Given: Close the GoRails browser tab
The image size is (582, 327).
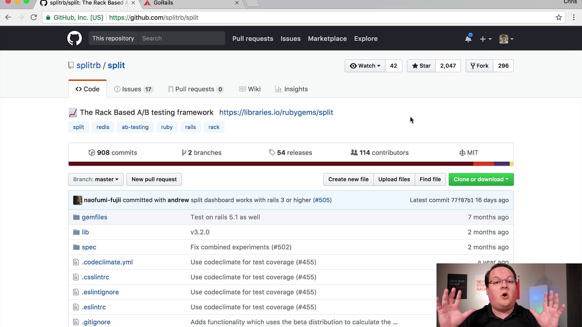Looking at the screenshot, I should 237,3.
